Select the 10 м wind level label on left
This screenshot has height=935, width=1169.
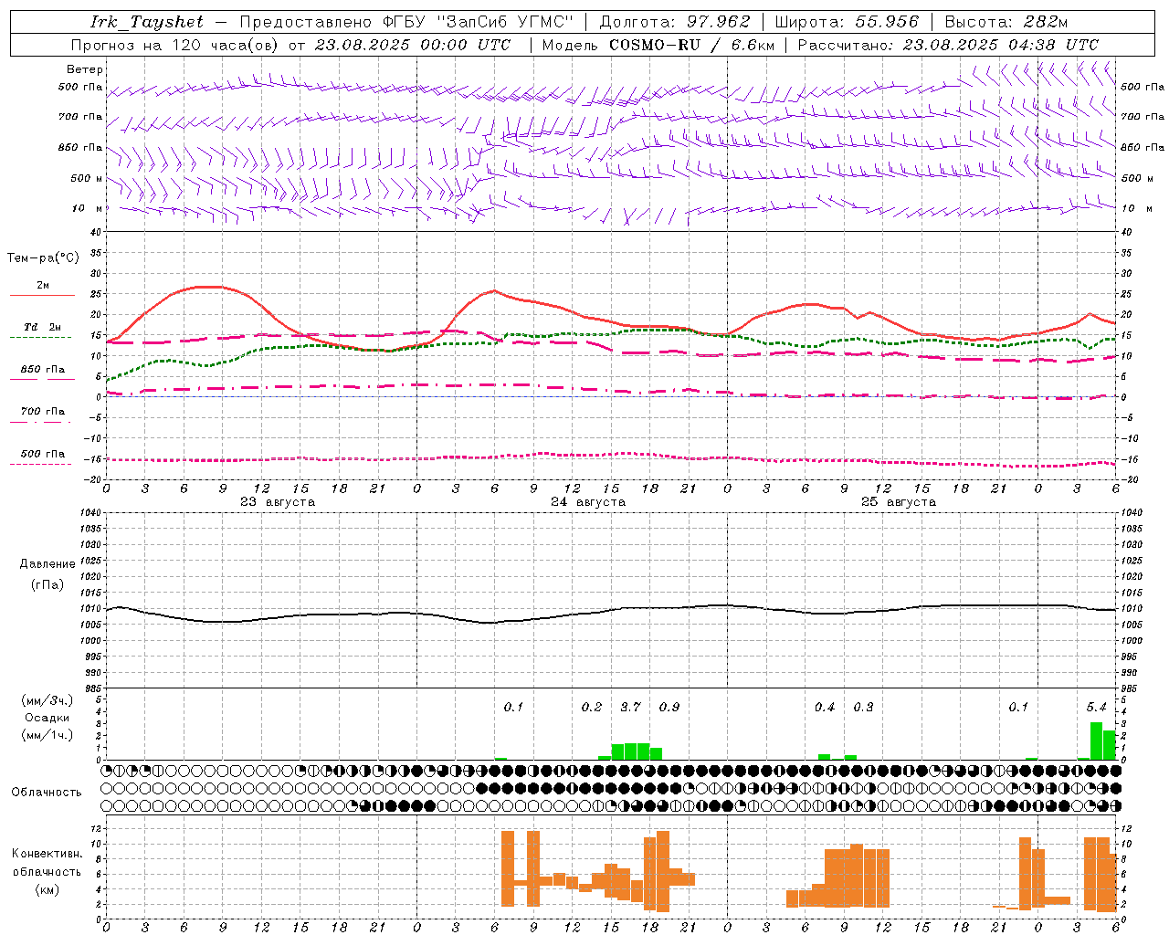pyautogui.click(x=88, y=208)
